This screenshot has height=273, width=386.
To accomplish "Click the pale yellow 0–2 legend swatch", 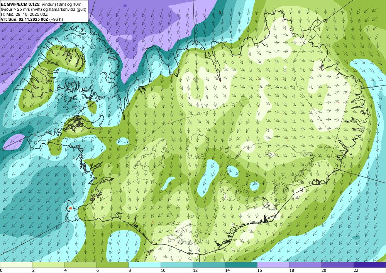I will click(x=16, y=265).
